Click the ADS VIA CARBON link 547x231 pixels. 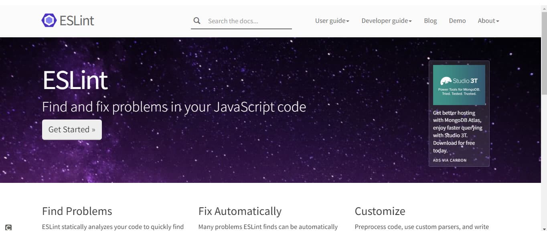(x=450, y=160)
